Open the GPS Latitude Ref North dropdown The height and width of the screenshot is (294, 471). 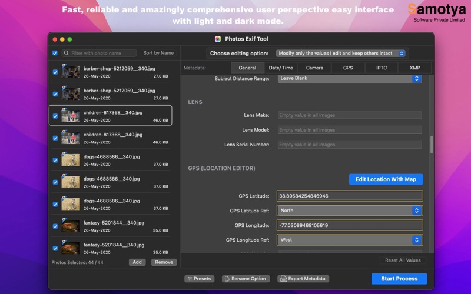(x=350, y=211)
